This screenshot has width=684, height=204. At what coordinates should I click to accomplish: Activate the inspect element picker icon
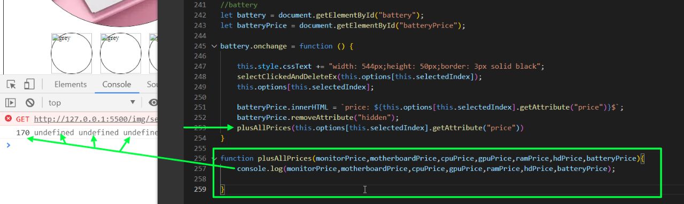pyautogui.click(x=11, y=84)
